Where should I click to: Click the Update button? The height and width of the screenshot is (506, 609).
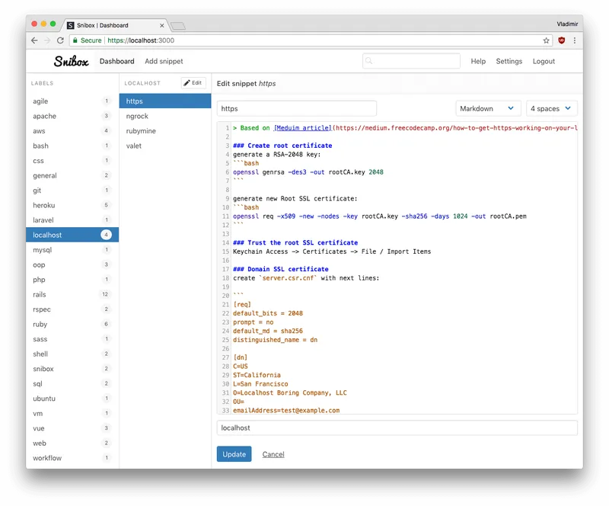tap(234, 454)
